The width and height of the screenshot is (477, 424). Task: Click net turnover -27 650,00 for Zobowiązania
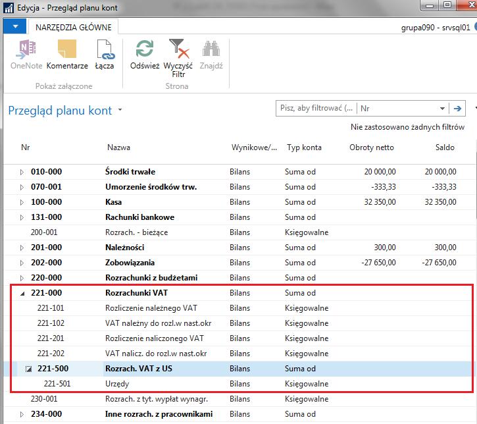pyautogui.click(x=378, y=263)
